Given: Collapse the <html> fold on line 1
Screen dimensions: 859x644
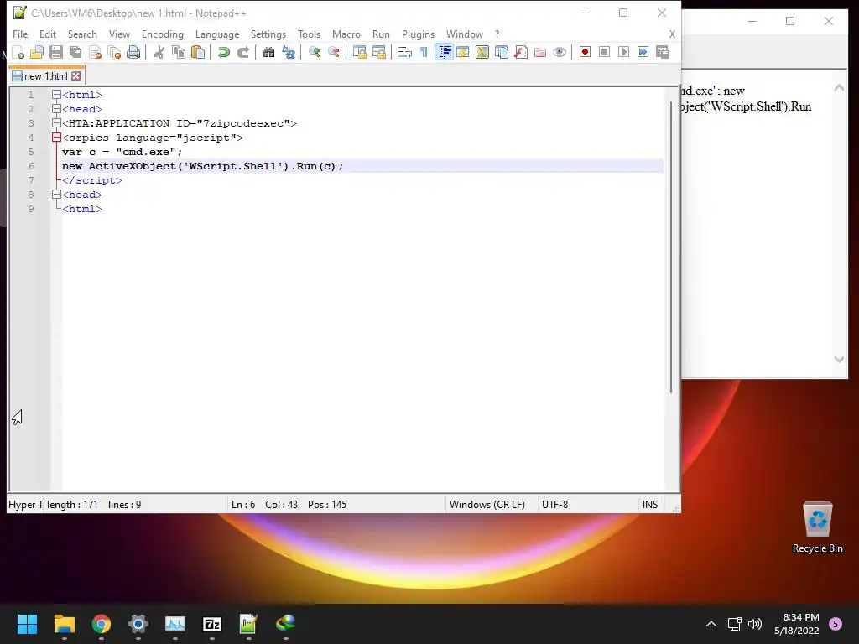Looking at the screenshot, I should pos(56,95).
